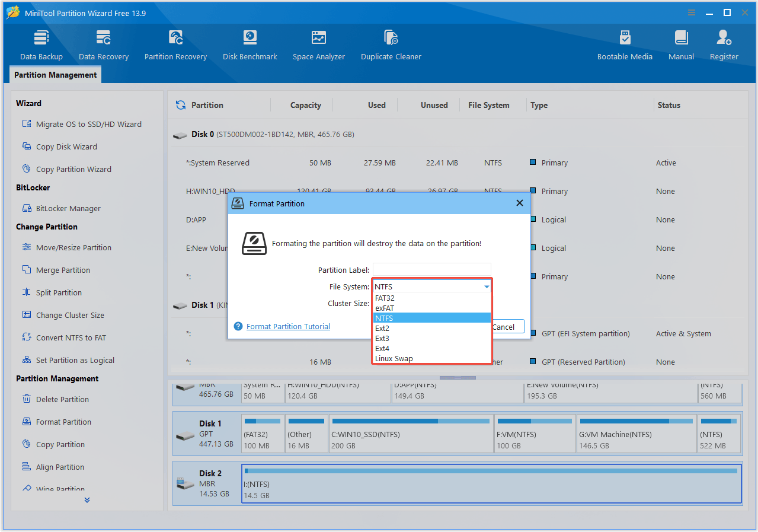Sort by Used column header
This screenshot has height=532, width=758.
click(x=376, y=105)
